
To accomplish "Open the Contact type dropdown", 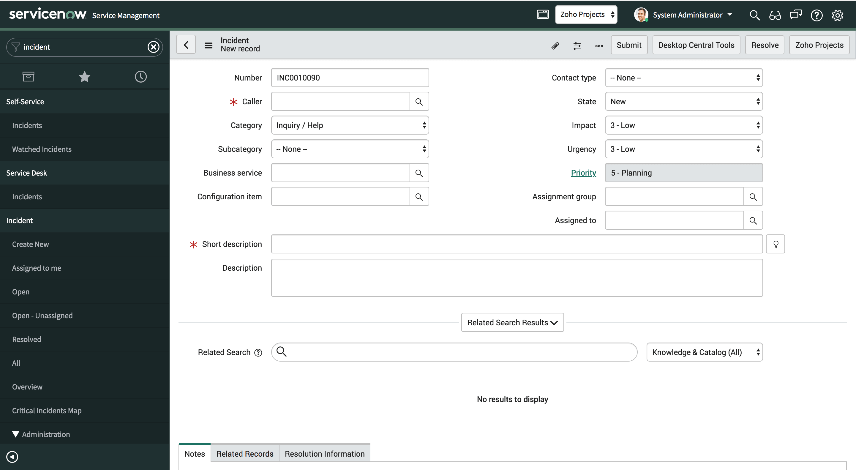I will pos(683,78).
